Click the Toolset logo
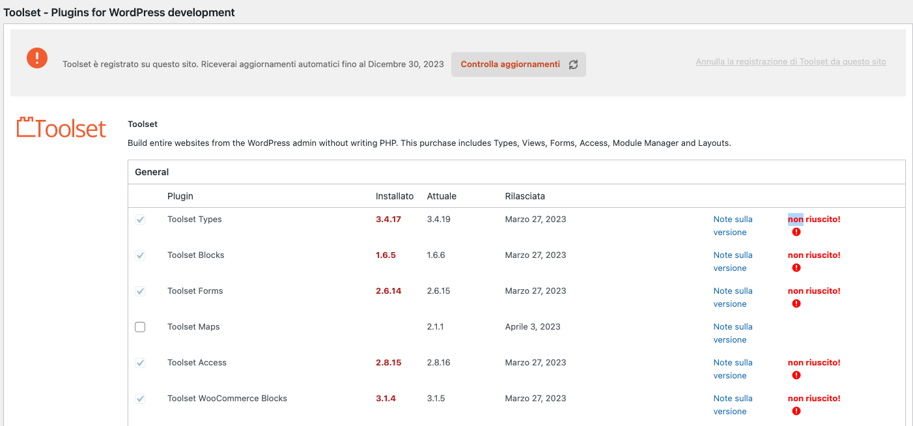Viewport: 913px width, 426px height. click(x=61, y=128)
